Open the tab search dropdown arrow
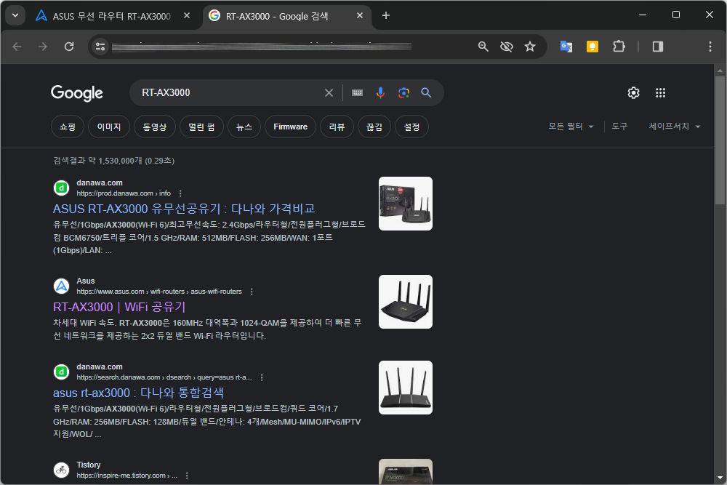 pyautogui.click(x=15, y=15)
